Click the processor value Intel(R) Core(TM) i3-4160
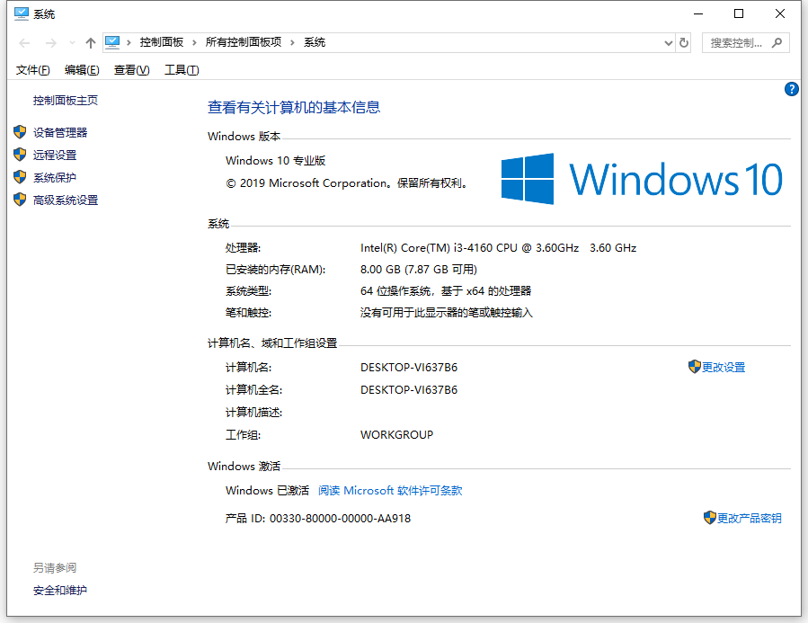Screen dimensions: 808x623 coord(498,248)
